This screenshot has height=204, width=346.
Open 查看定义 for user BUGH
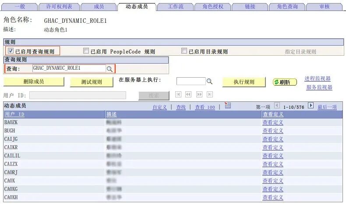273,131
